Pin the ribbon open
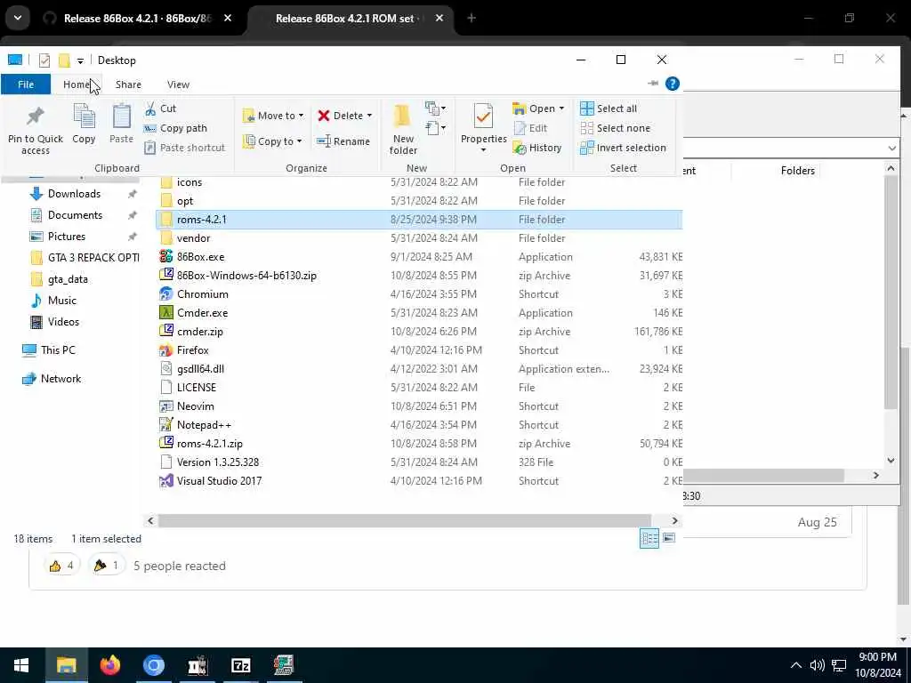Image resolution: width=911 pixels, height=683 pixels. [652, 84]
